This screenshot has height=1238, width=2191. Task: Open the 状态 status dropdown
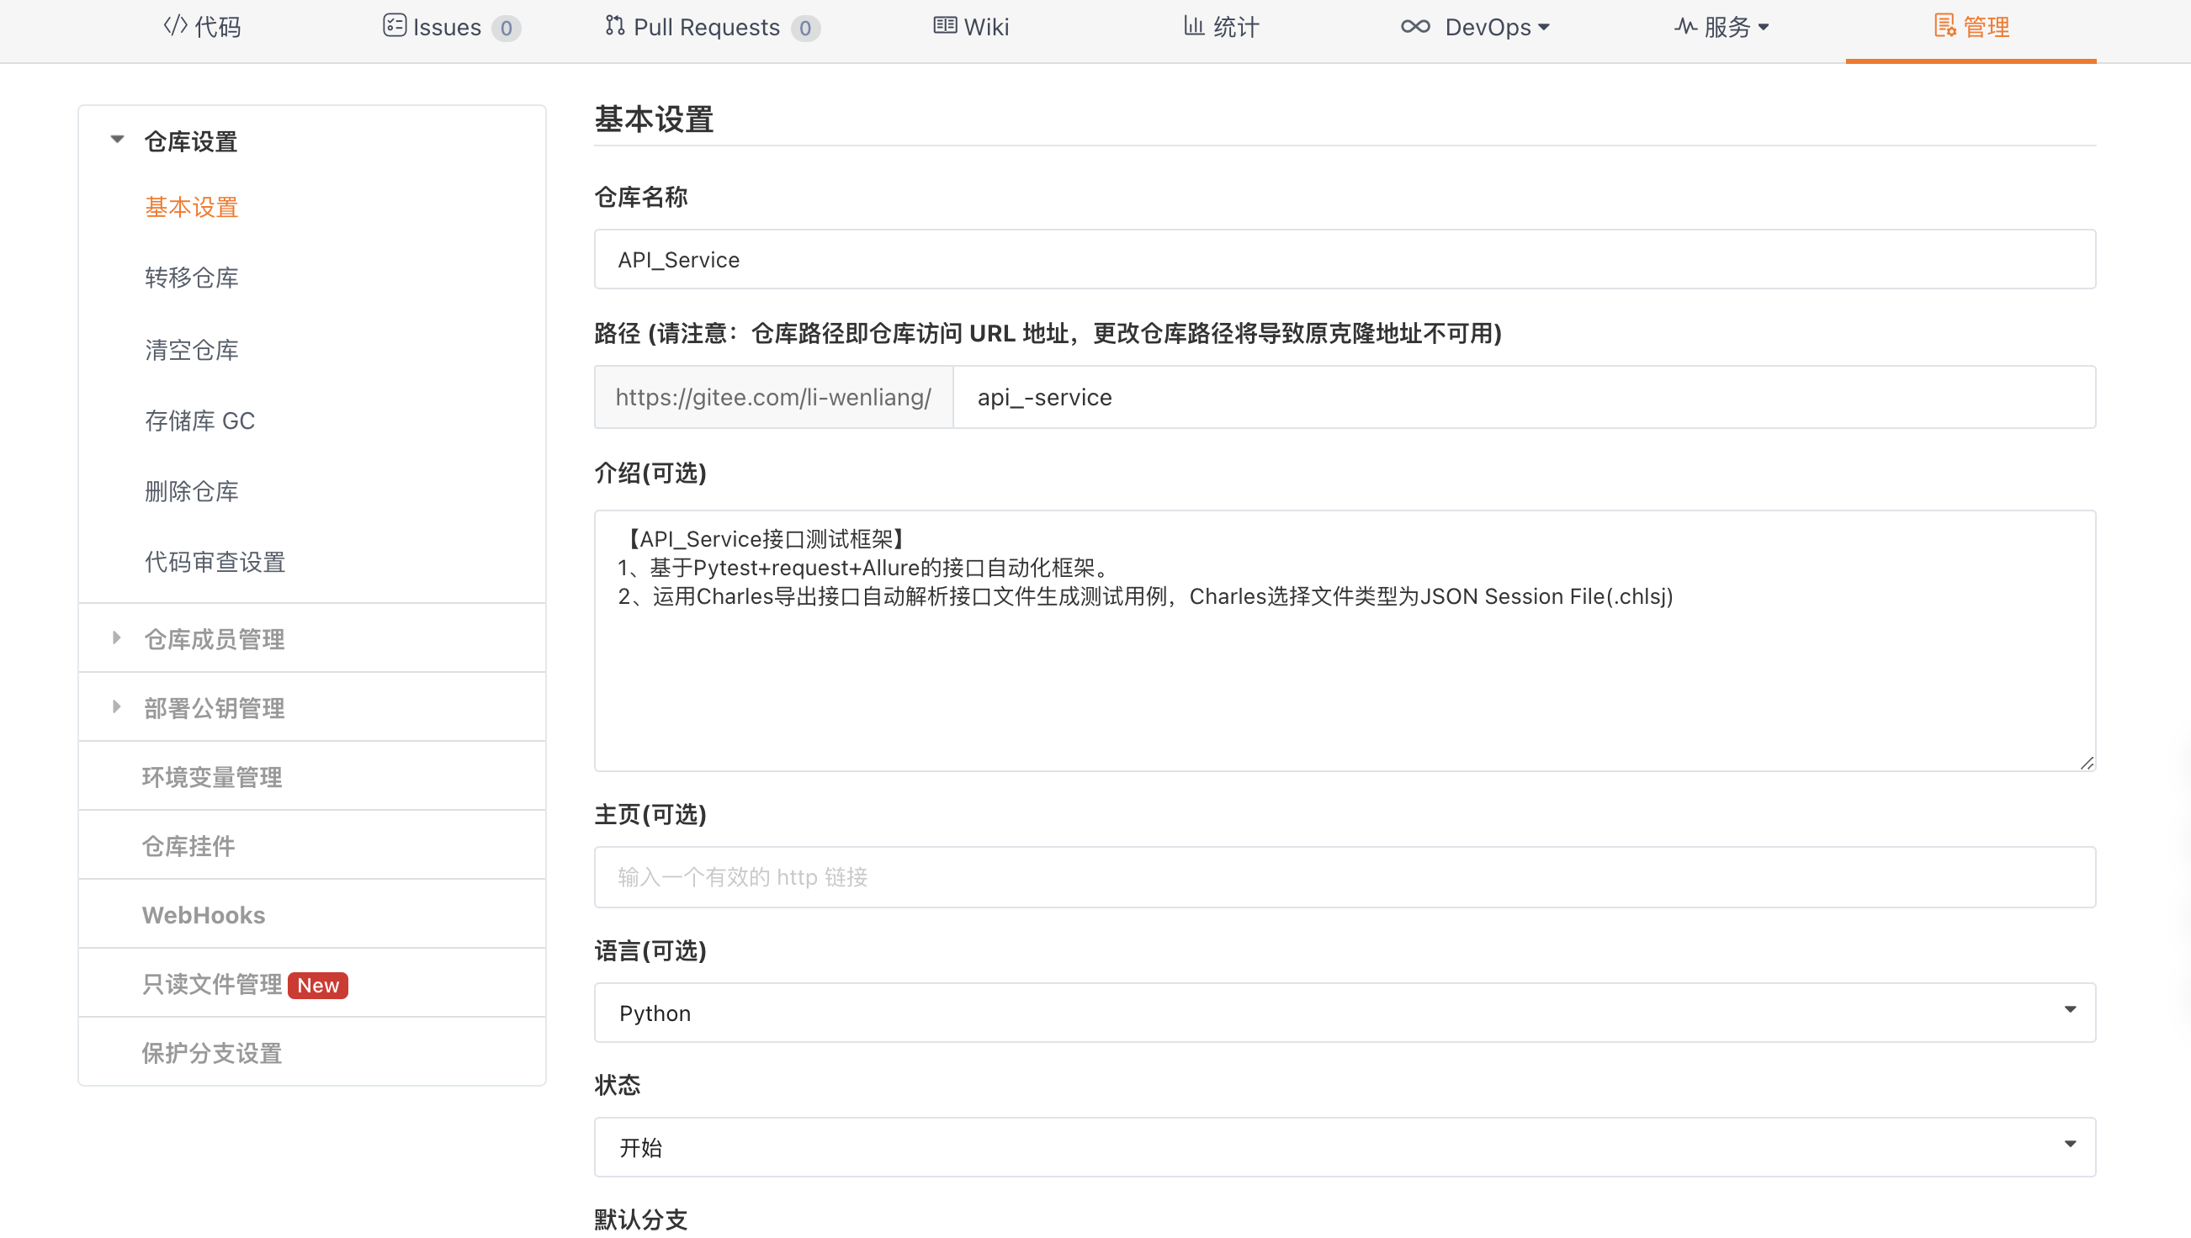point(1344,1147)
